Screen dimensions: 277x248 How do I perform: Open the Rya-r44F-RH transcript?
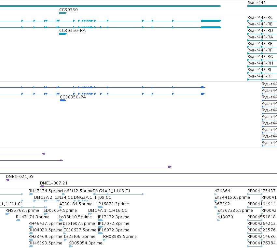pos(260,63)
